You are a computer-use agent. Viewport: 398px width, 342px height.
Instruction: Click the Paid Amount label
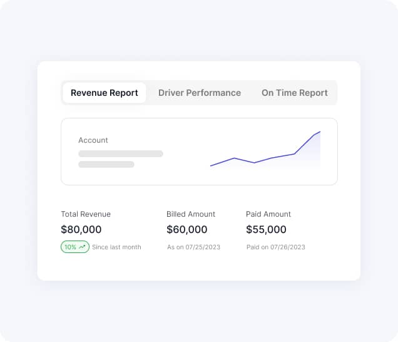click(x=268, y=214)
